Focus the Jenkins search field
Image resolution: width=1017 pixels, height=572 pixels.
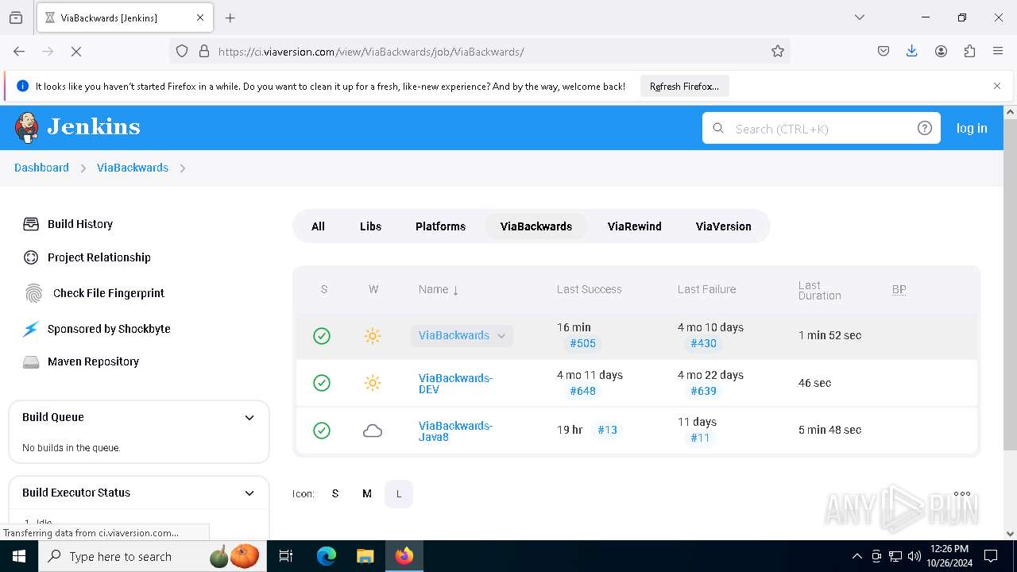(822, 128)
